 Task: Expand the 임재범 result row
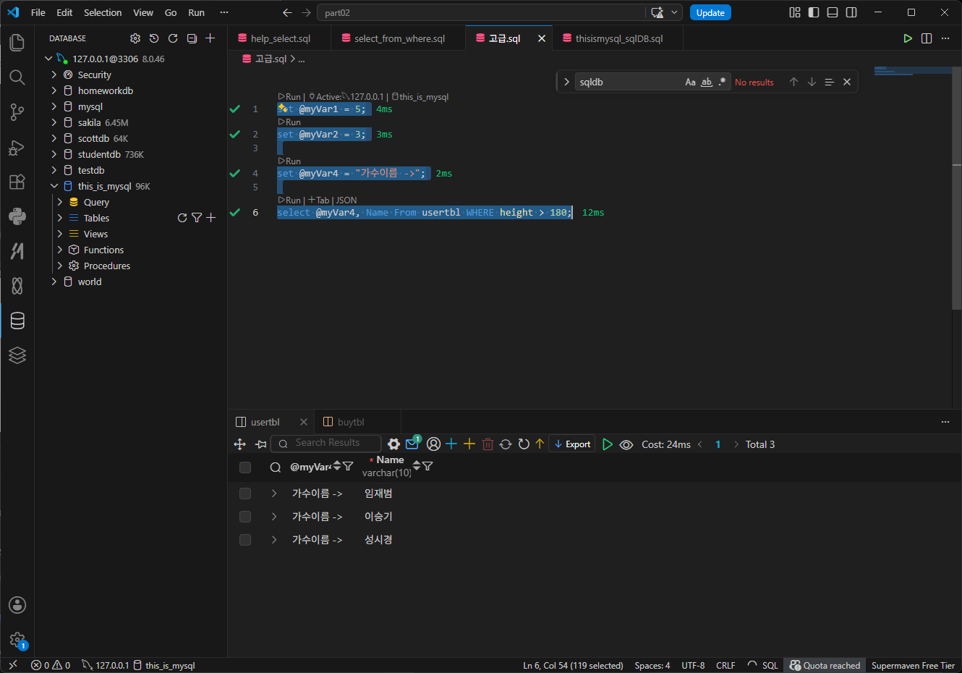(274, 494)
